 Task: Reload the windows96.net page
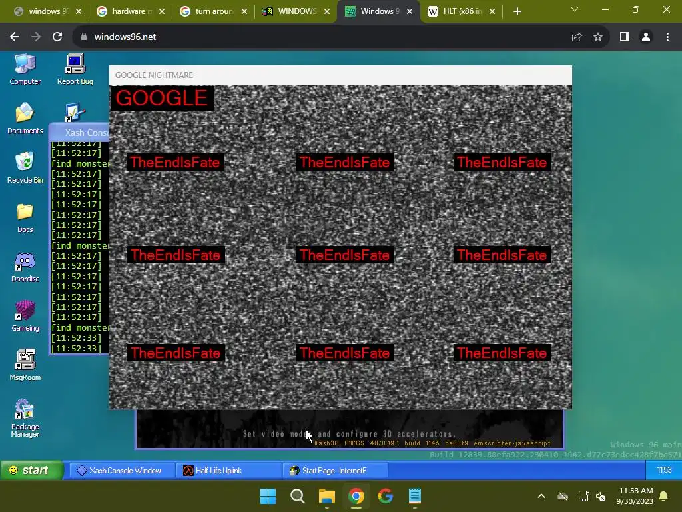click(57, 37)
